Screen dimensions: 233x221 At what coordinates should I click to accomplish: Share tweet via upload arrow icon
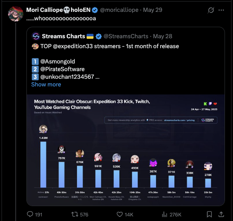(221, 214)
